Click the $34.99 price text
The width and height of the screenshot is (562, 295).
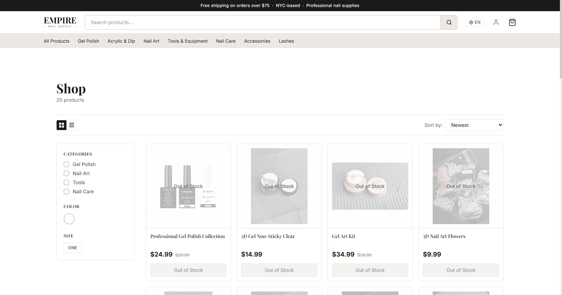pos(343,254)
